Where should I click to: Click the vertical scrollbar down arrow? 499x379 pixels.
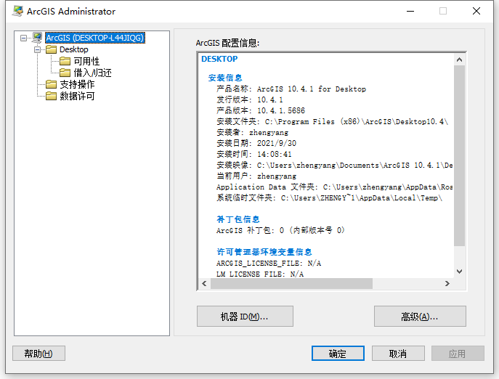(459, 272)
